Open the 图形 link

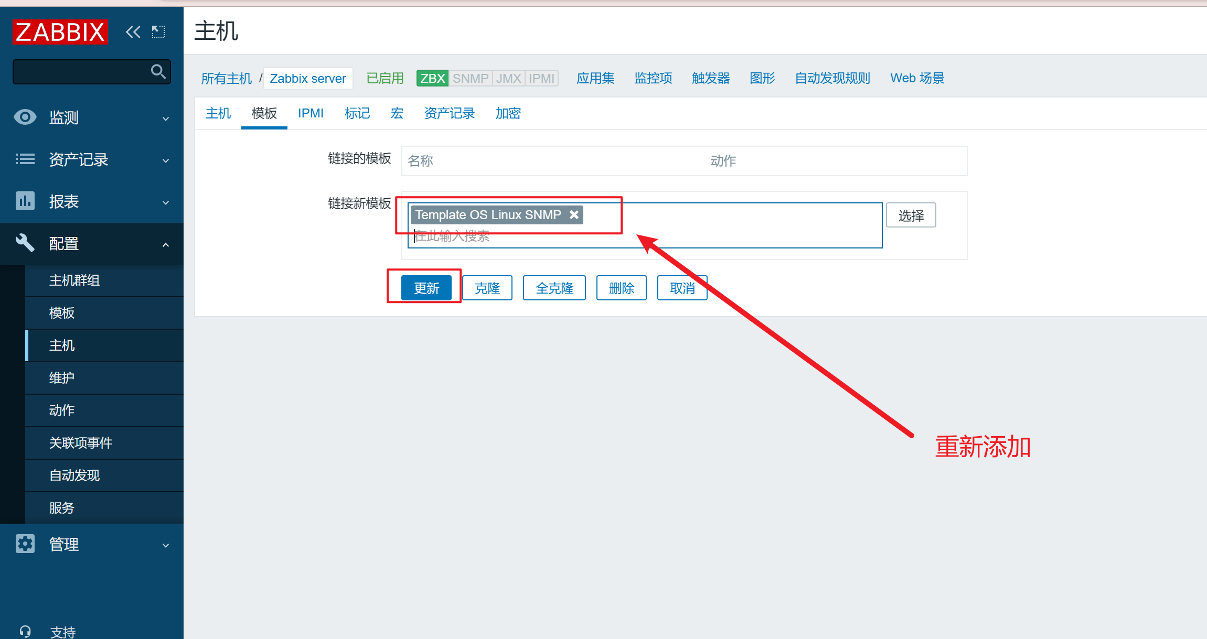762,78
